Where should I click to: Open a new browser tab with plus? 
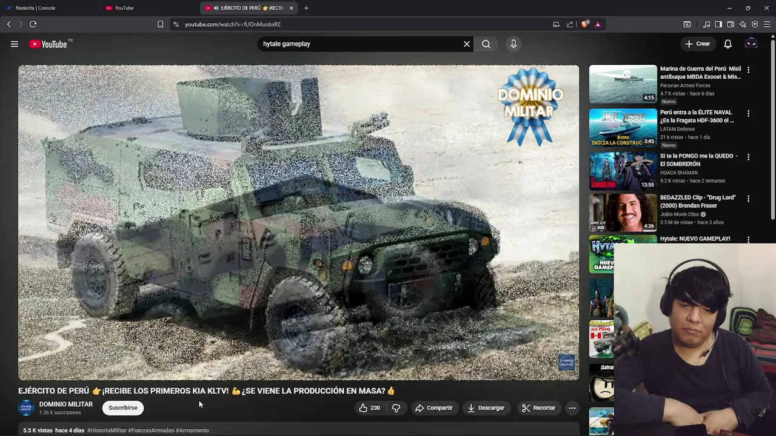pos(306,8)
